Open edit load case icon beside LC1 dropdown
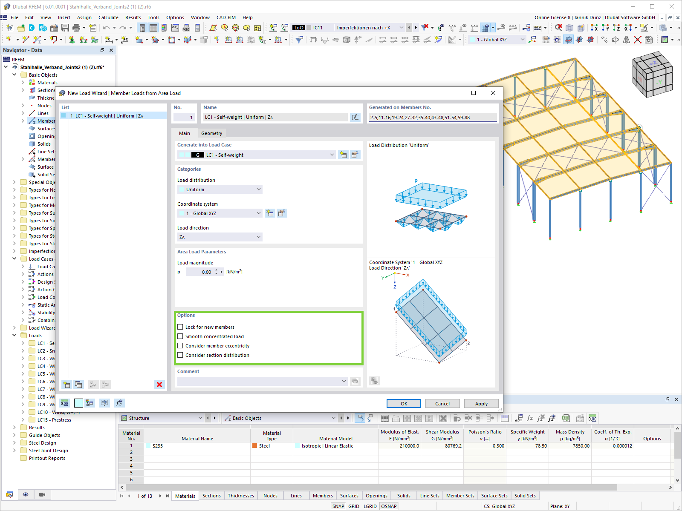The width and height of the screenshot is (682, 511). (x=355, y=155)
